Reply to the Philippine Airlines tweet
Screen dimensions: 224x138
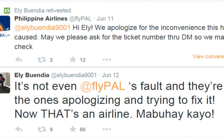click(x=18, y=60)
